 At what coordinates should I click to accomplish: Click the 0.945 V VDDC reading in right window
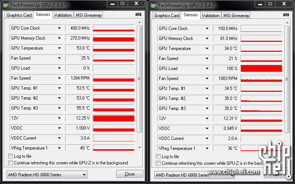[225, 128]
